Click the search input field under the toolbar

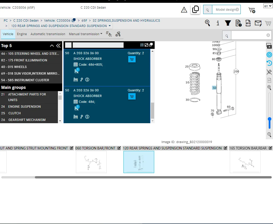click(x=248, y=36)
